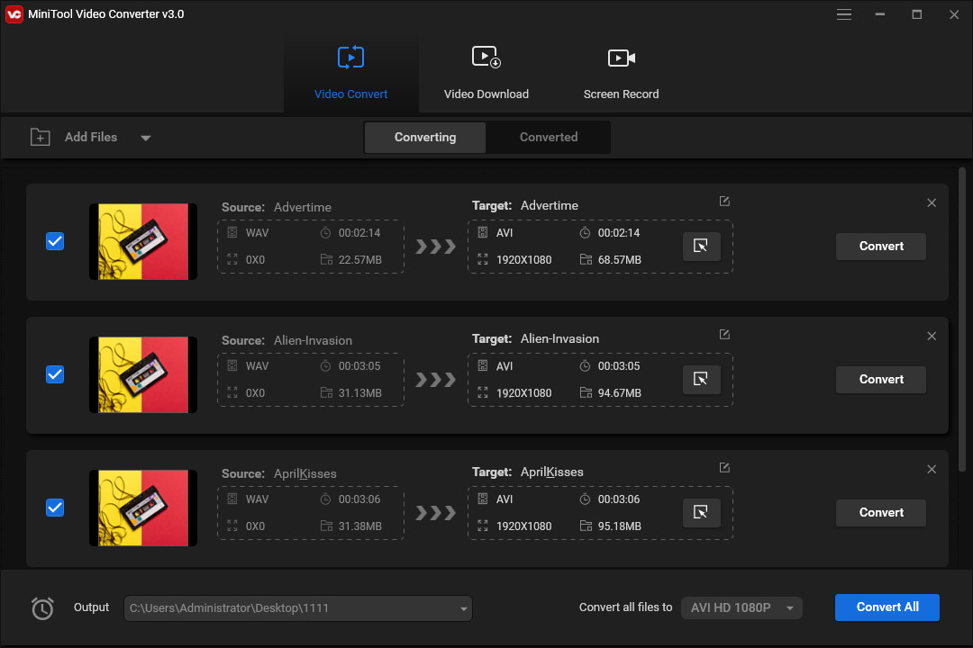
Task: Click the Screen Record camera icon
Action: coord(621,58)
